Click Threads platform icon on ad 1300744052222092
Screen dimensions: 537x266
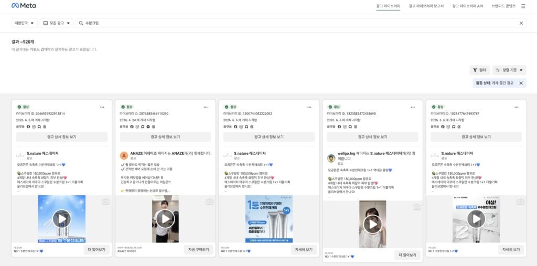coord(252,127)
